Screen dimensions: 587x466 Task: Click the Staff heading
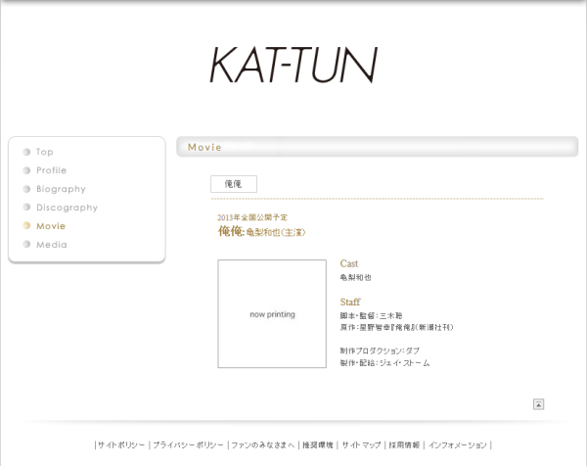(350, 302)
